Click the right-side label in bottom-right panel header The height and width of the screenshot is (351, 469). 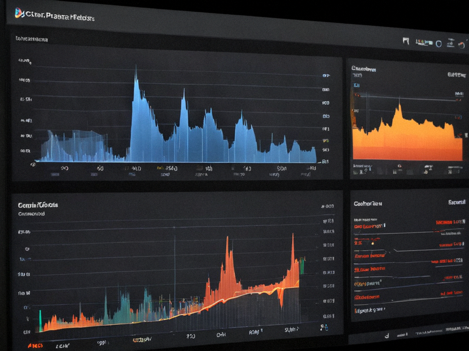tap(457, 202)
